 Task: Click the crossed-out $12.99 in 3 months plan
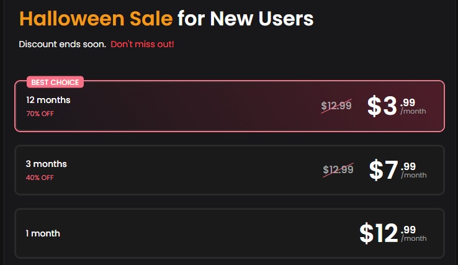click(338, 169)
